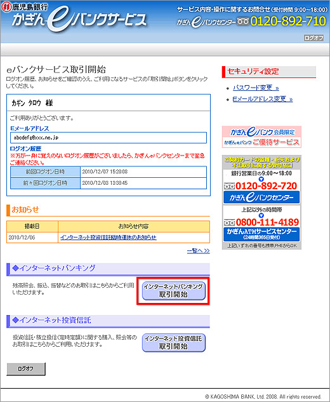Click the Eメールアドレス input field

point(109,138)
